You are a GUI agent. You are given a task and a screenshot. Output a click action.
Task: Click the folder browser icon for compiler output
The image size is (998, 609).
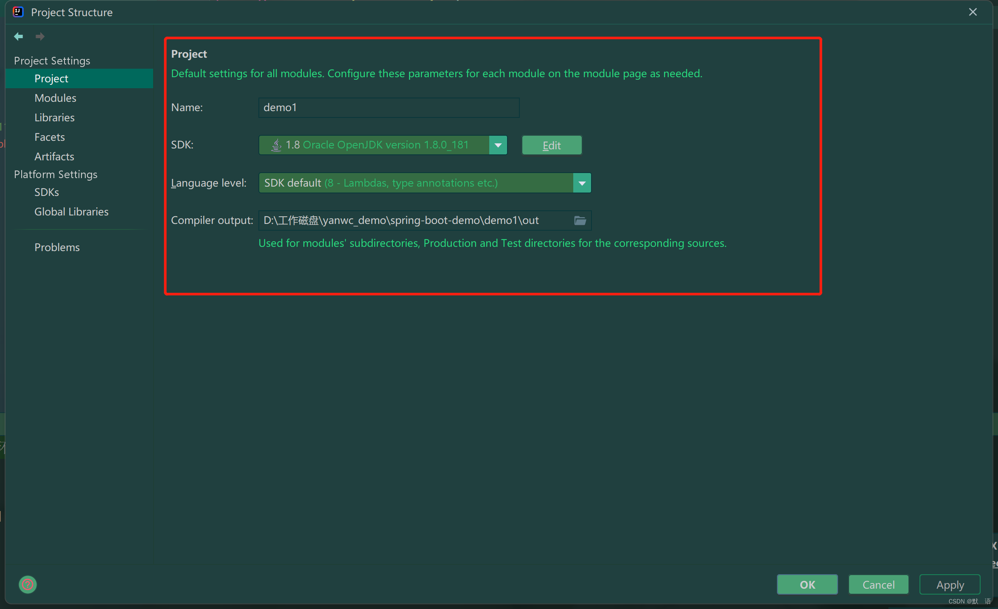coord(580,220)
